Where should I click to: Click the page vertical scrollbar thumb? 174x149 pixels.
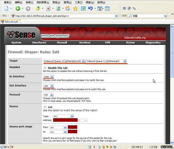172,53
